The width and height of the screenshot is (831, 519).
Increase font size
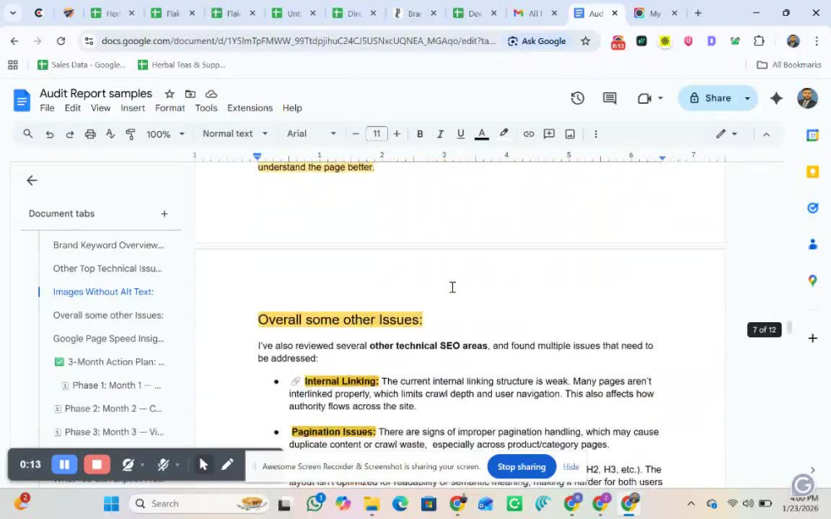click(x=396, y=134)
